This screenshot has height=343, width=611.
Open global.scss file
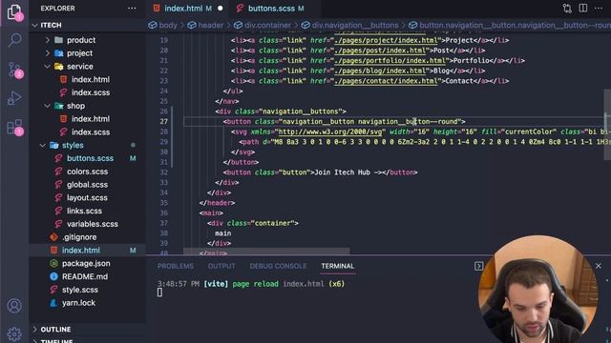87,185
